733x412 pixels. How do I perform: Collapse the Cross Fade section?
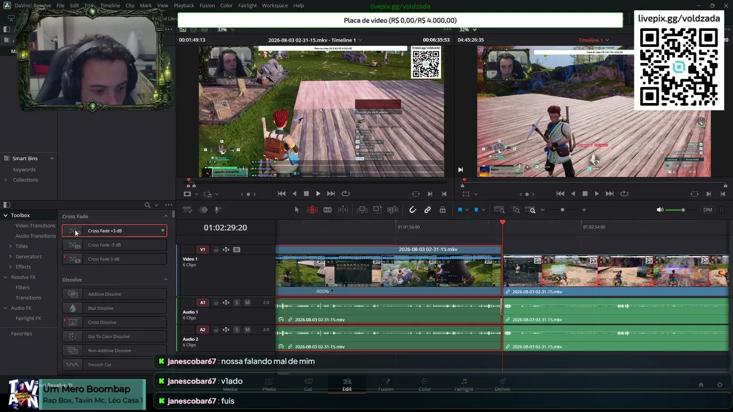[x=166, y=216]
